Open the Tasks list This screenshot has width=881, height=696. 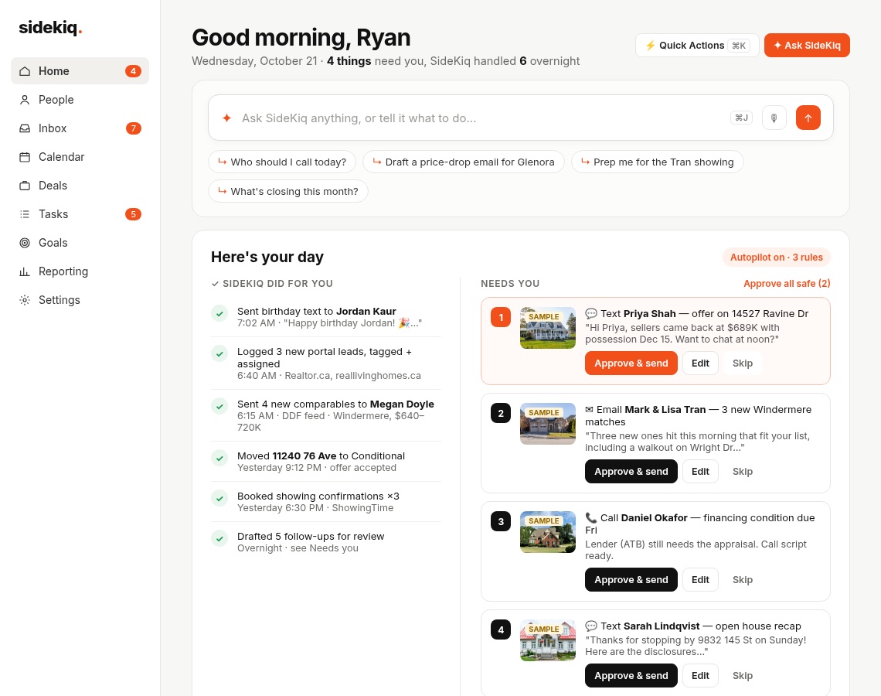(x=80, y=214)
